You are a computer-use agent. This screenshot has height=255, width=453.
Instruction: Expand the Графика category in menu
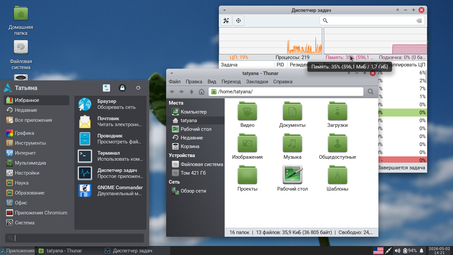coord(37,133)
